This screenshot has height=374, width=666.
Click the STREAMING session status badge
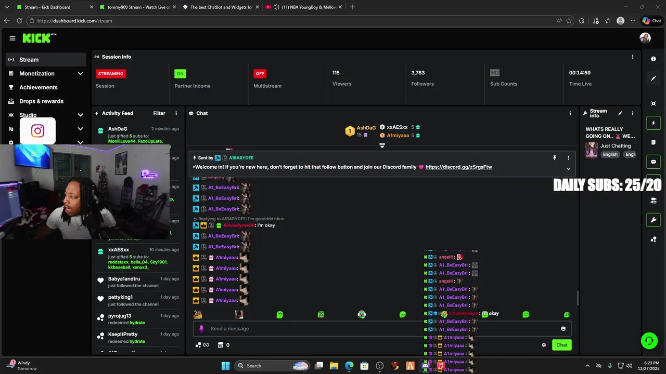111,74
